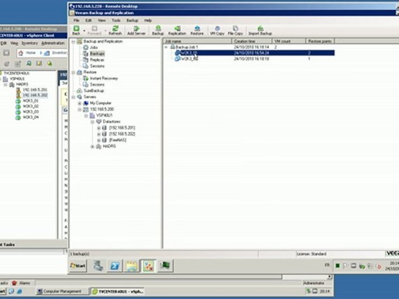Image resolution: width=399 pixels, height=299 pixels.
Task: Expand the [192.168.5.202] datastore node
Action: (x=99, y=134)
